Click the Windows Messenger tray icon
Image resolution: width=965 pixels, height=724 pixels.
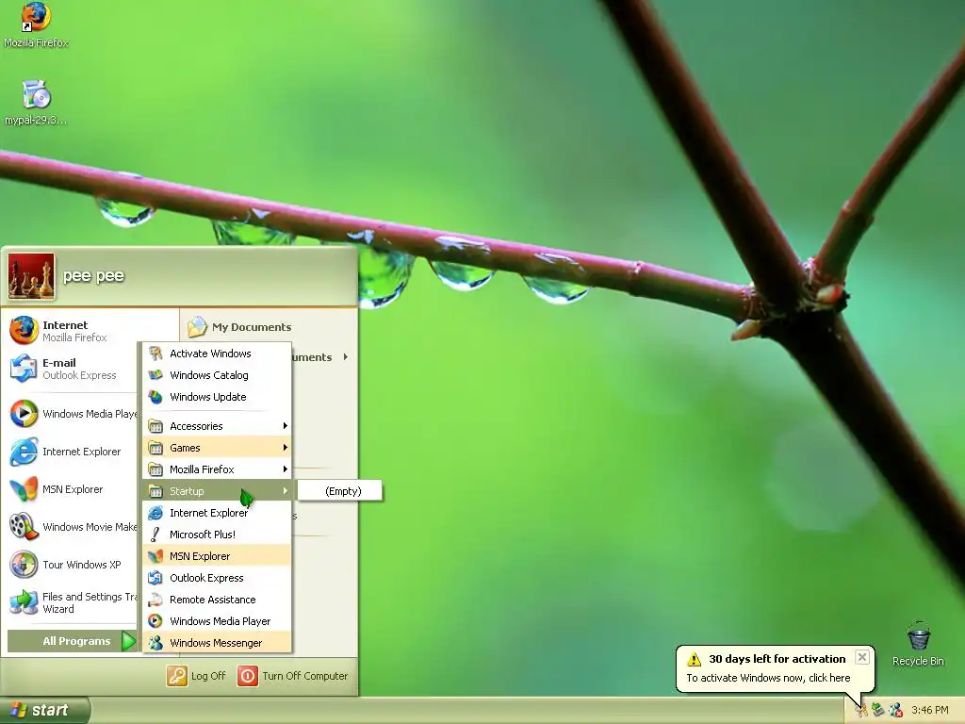[896, 711]
